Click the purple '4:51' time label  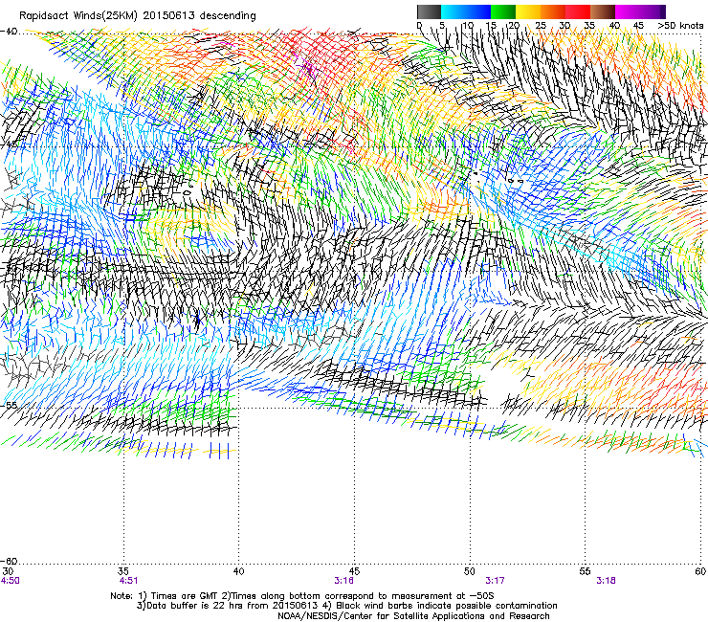pyautogui.click(x=129, y=581)
